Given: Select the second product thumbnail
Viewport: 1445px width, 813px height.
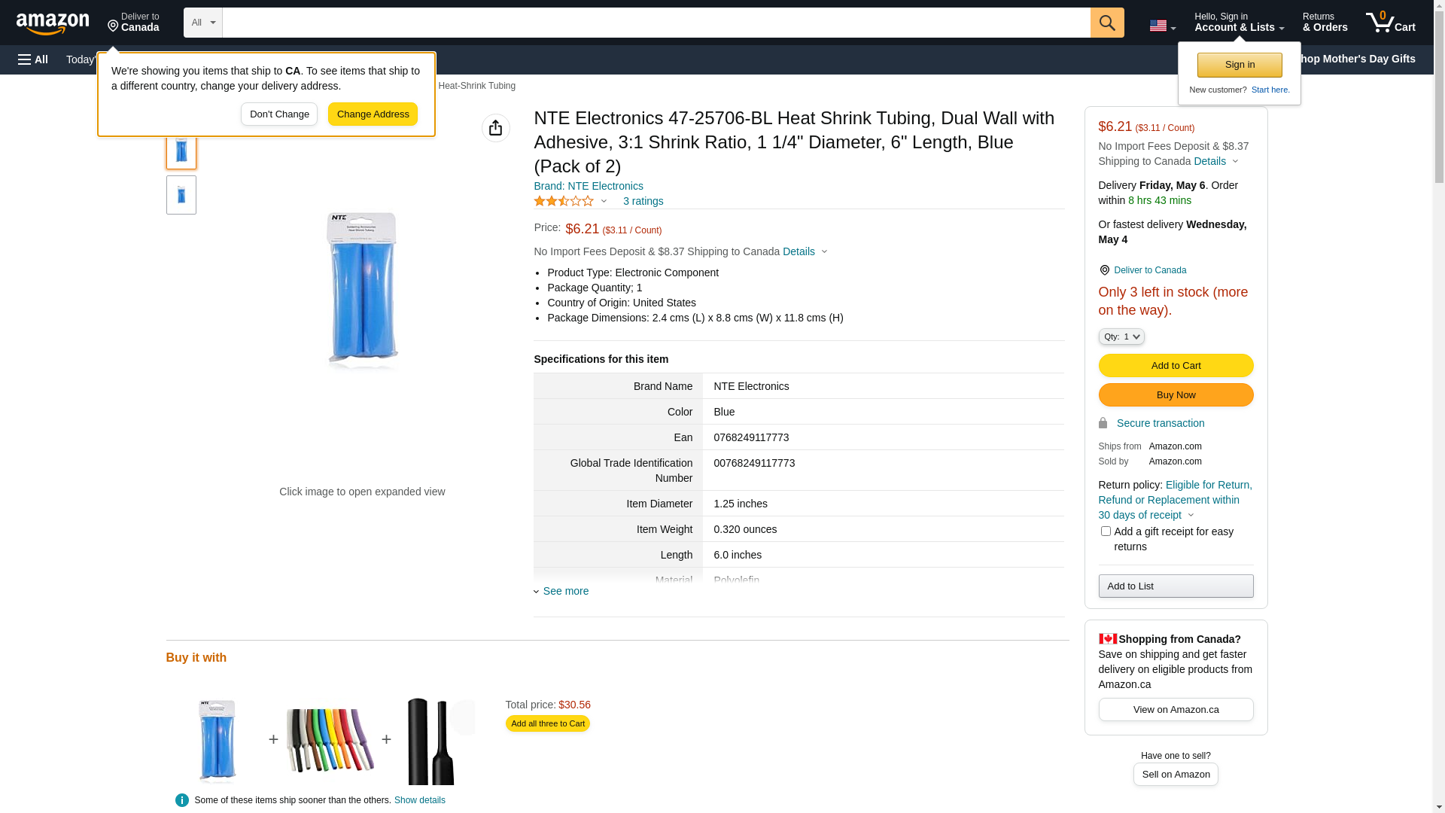Looking at the screenshot, I should click(x=181, y=195).
